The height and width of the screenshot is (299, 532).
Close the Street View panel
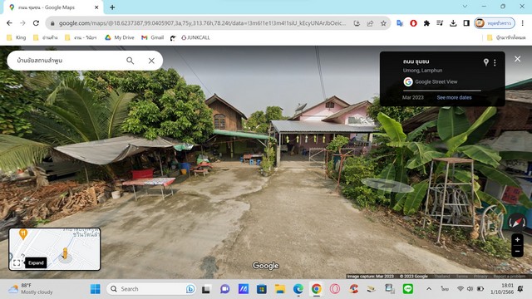tap(517, 59)
